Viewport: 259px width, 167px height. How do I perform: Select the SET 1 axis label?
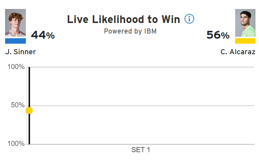click(140, 150)
